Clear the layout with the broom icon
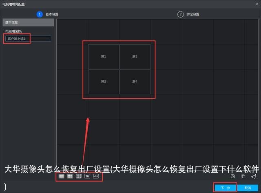The height and width of the screenshot is (193, 261). coord(254,176)
